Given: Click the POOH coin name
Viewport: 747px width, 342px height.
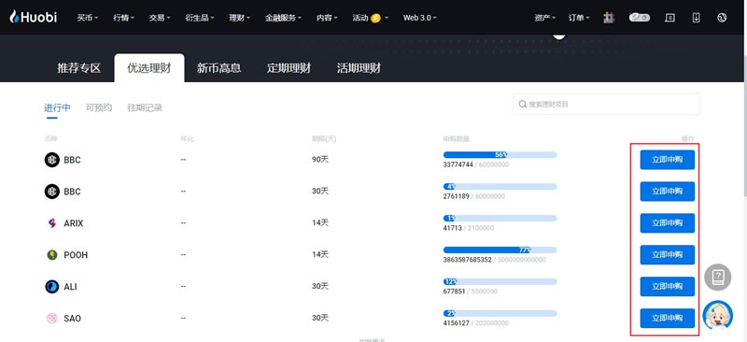Looking at the screenshot, I should [x=76, y=255].
